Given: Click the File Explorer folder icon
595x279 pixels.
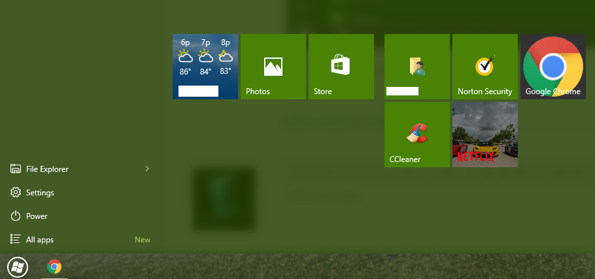Looking at the screenshot, I should click(16, 169).
